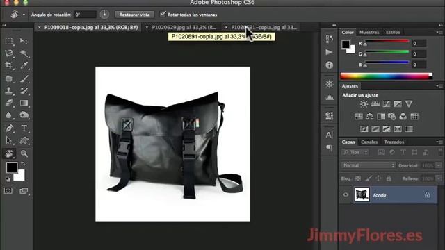This screenshot has width=445, height=250.
Task: Select the Move tool
Action: pyautogui.click(x=24, y=42)
